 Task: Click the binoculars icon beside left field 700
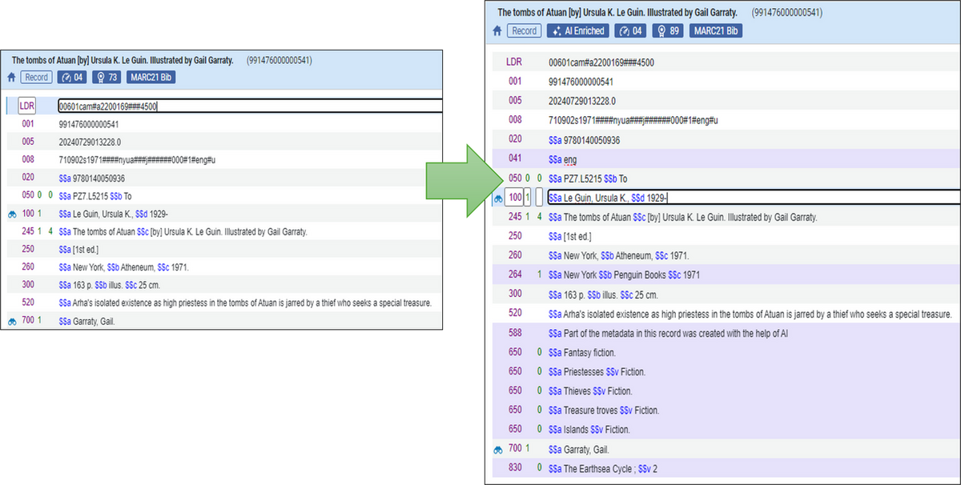(12, 322)
